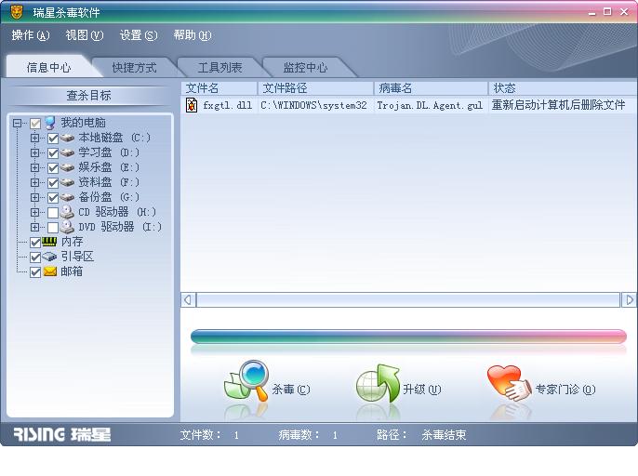Viewport: 638px width, 476px height.
Task: Toggle the 内存 checkbox
Action: [x=35, y=243]
